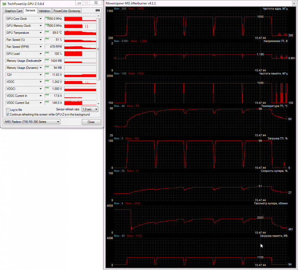Viewport: 298px width, 270px height.
Task: Click the MAX indicator icon for VDDC reading
Action: coord(47,81)
